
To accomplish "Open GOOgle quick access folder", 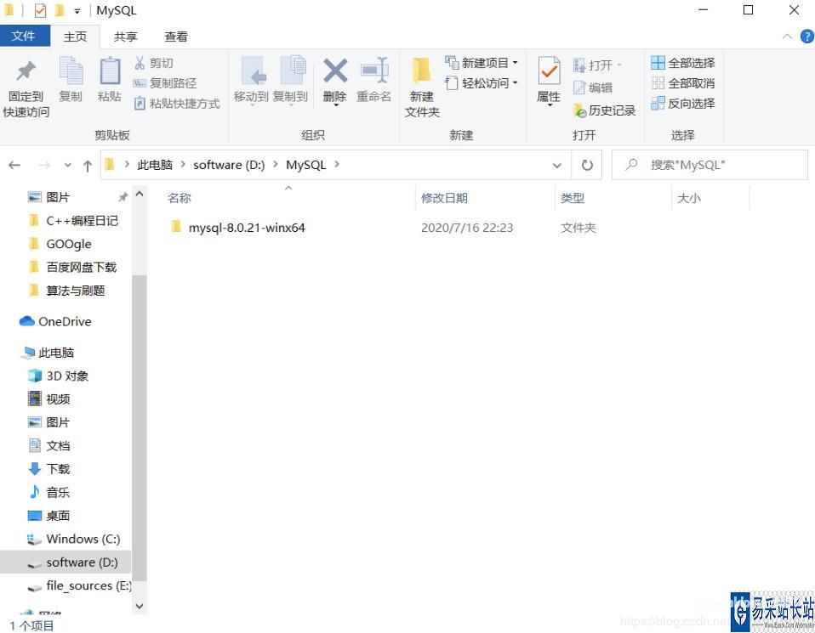I will (60, 244).
